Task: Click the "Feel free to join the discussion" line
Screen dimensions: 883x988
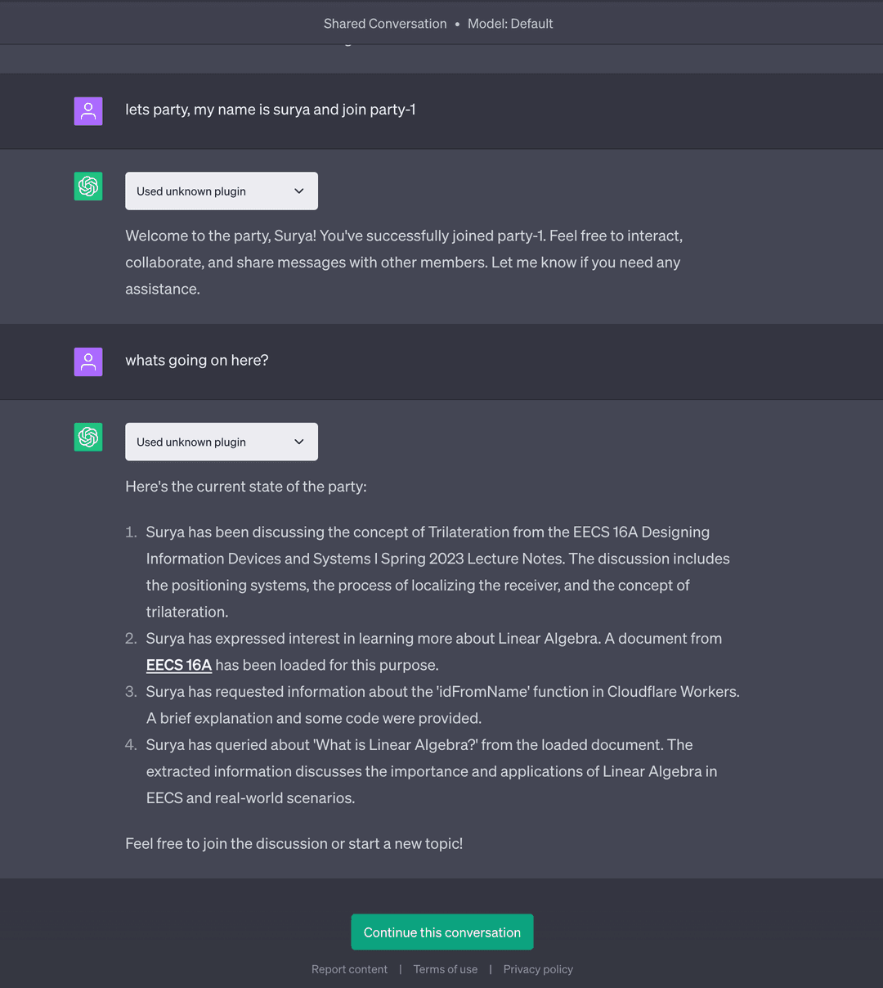Action: pos(294,843)
